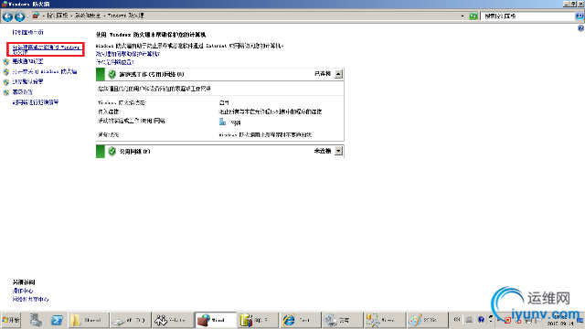Open 还原默认设置 link
585x329 pixels.
tap(27, 81)
